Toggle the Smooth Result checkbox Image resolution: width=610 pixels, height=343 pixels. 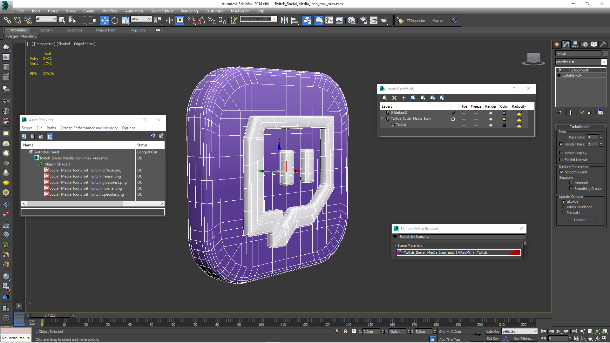coord(561,172)
